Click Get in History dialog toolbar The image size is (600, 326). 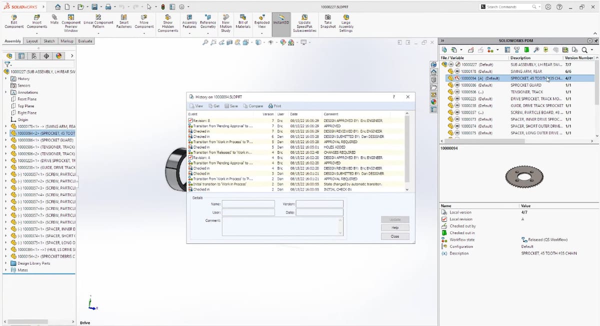[214, 106]
